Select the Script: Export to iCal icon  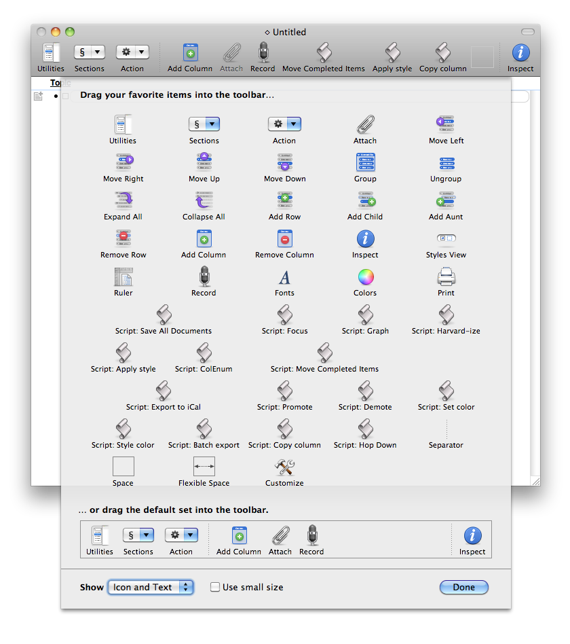[164, 391]
